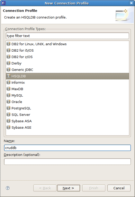This screenshot has height=197, width=135.
Task: Click the disabled Finish button
Action: pos(94,188)
